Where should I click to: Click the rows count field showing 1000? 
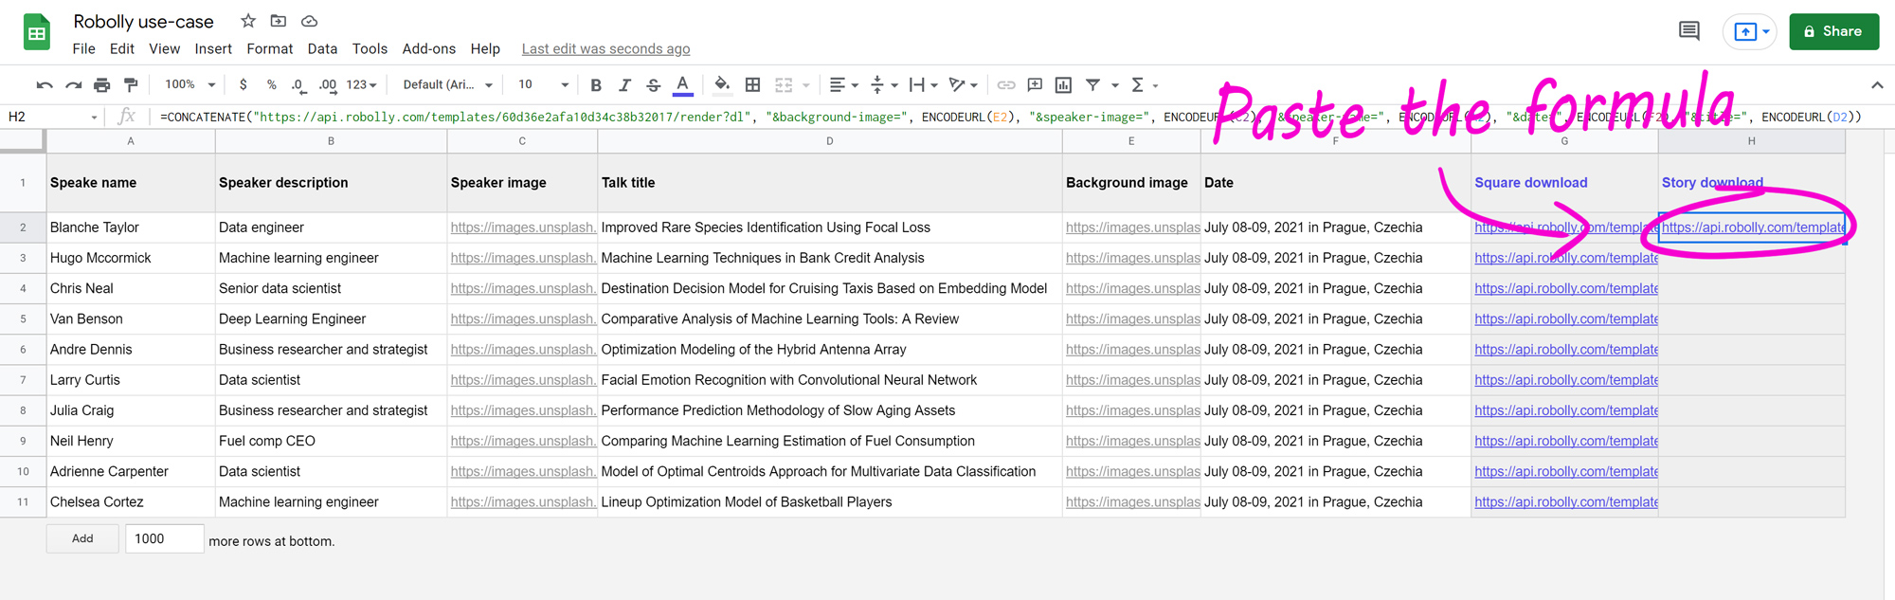coord(164,538)
